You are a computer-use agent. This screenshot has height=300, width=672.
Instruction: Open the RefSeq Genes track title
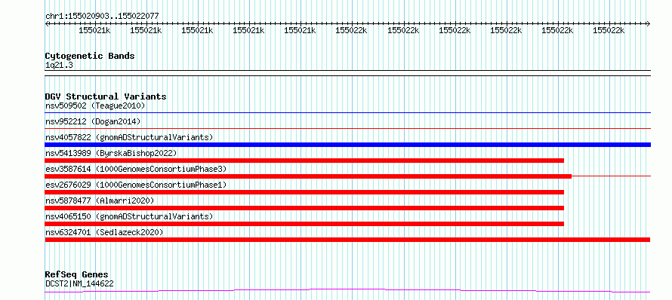[x=77, y=275]
